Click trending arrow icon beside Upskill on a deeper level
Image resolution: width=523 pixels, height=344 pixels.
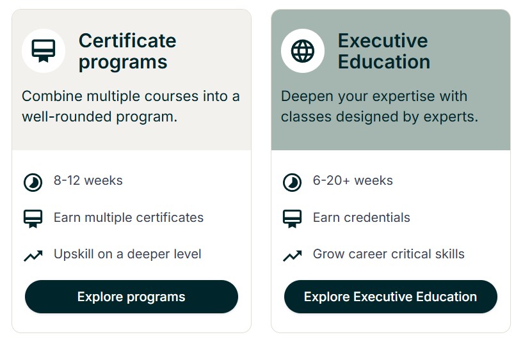pos(33,256)
